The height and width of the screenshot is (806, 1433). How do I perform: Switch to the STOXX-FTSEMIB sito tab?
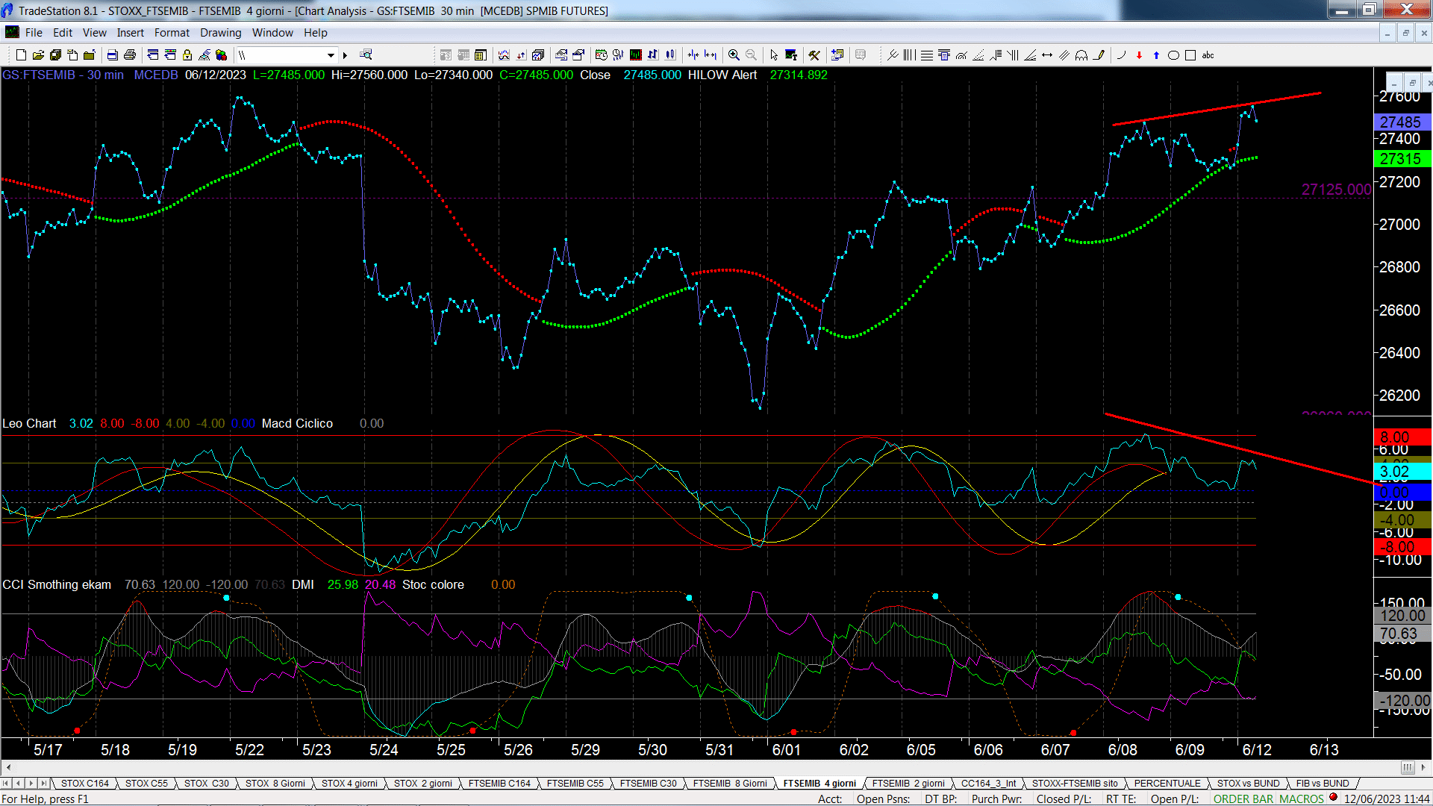pyautogui.click(x=1075, y=783)
